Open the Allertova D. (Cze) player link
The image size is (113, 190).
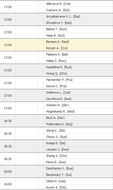click(58, 4)
